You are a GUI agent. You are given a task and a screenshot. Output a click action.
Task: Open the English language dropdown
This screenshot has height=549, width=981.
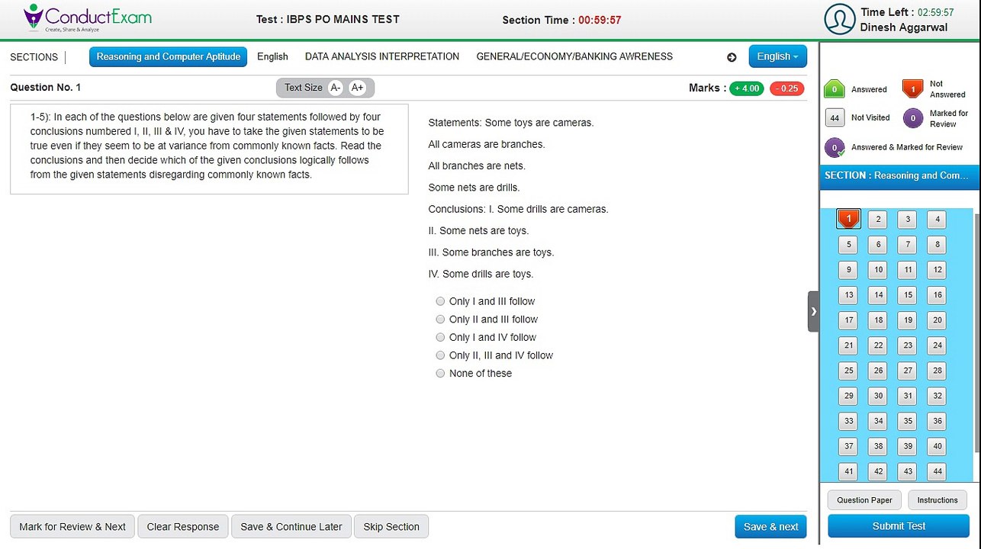tap(777, 56)
